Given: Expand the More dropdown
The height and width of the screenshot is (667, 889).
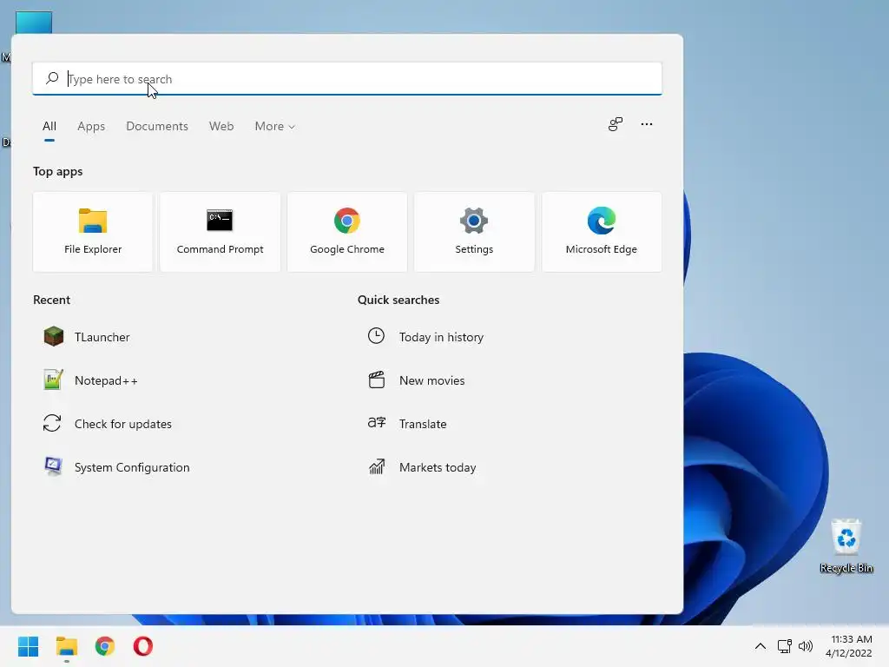Looking at the screenshot, I should 275,126.
